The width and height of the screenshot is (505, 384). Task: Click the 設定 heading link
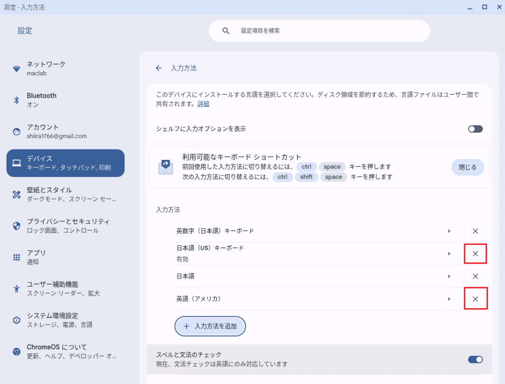(x=25, y=31)
